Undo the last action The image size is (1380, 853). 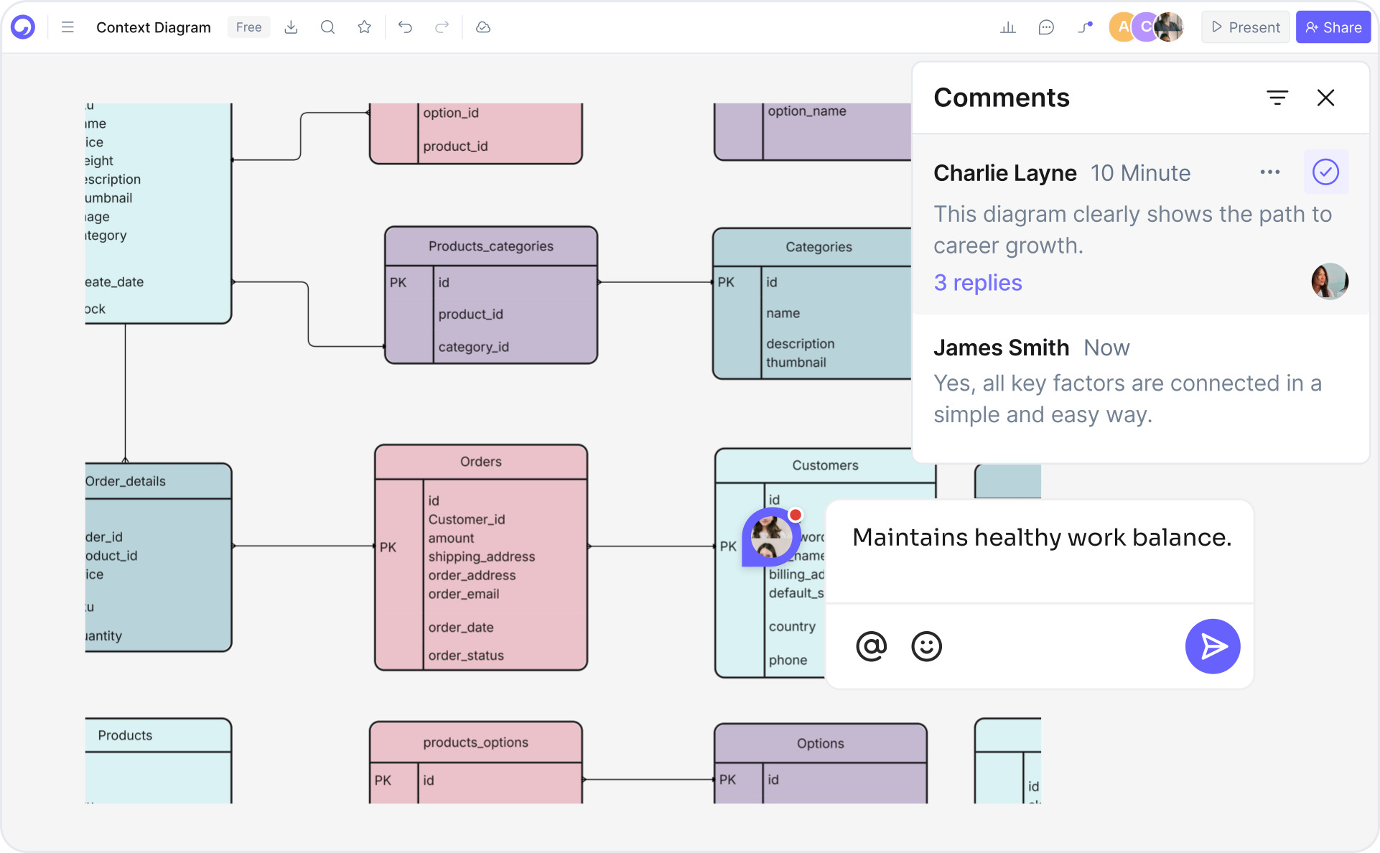click(405, 27)
